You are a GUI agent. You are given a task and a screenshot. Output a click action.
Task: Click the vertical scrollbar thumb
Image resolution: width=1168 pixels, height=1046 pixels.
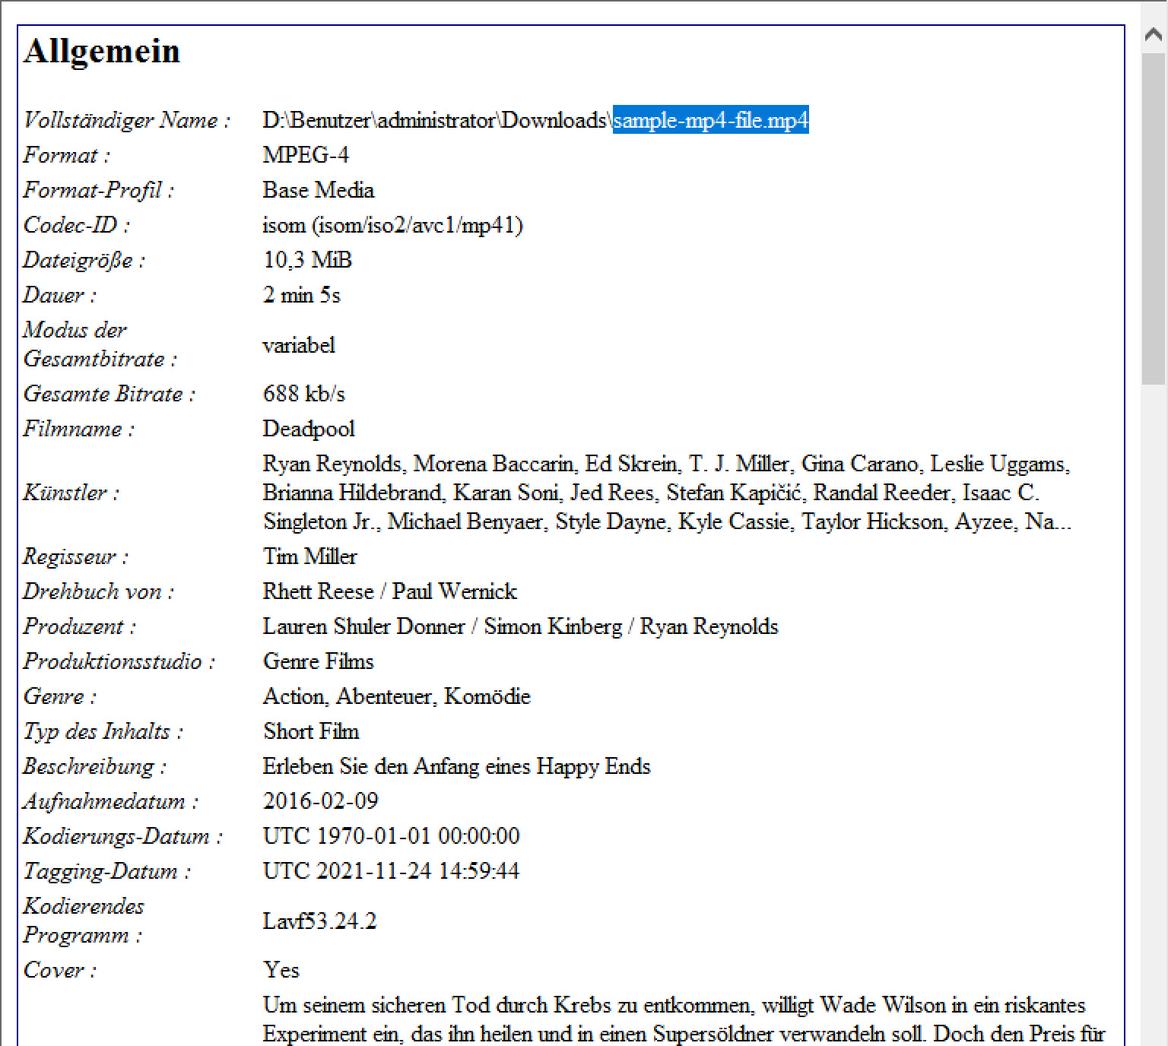(x=1154, y=220)
